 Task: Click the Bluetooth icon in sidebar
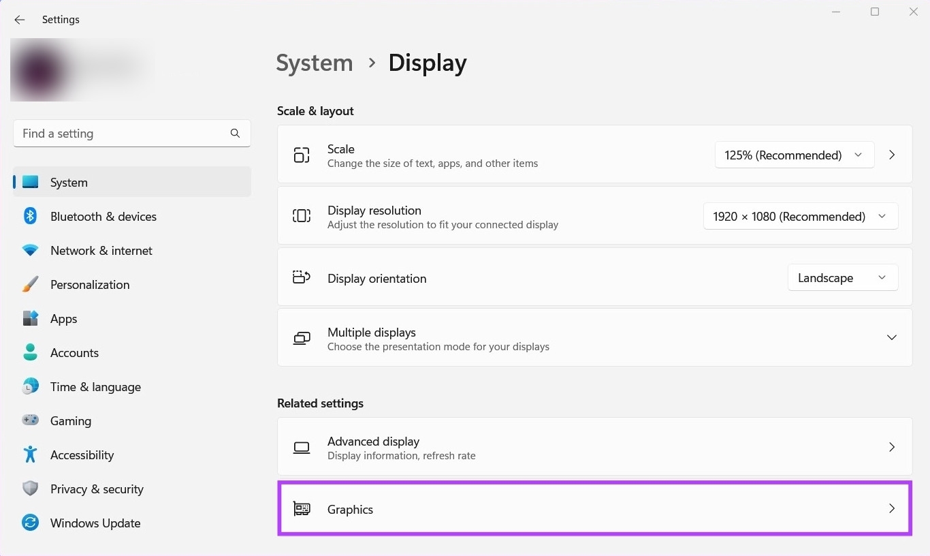tap(30, 217)
